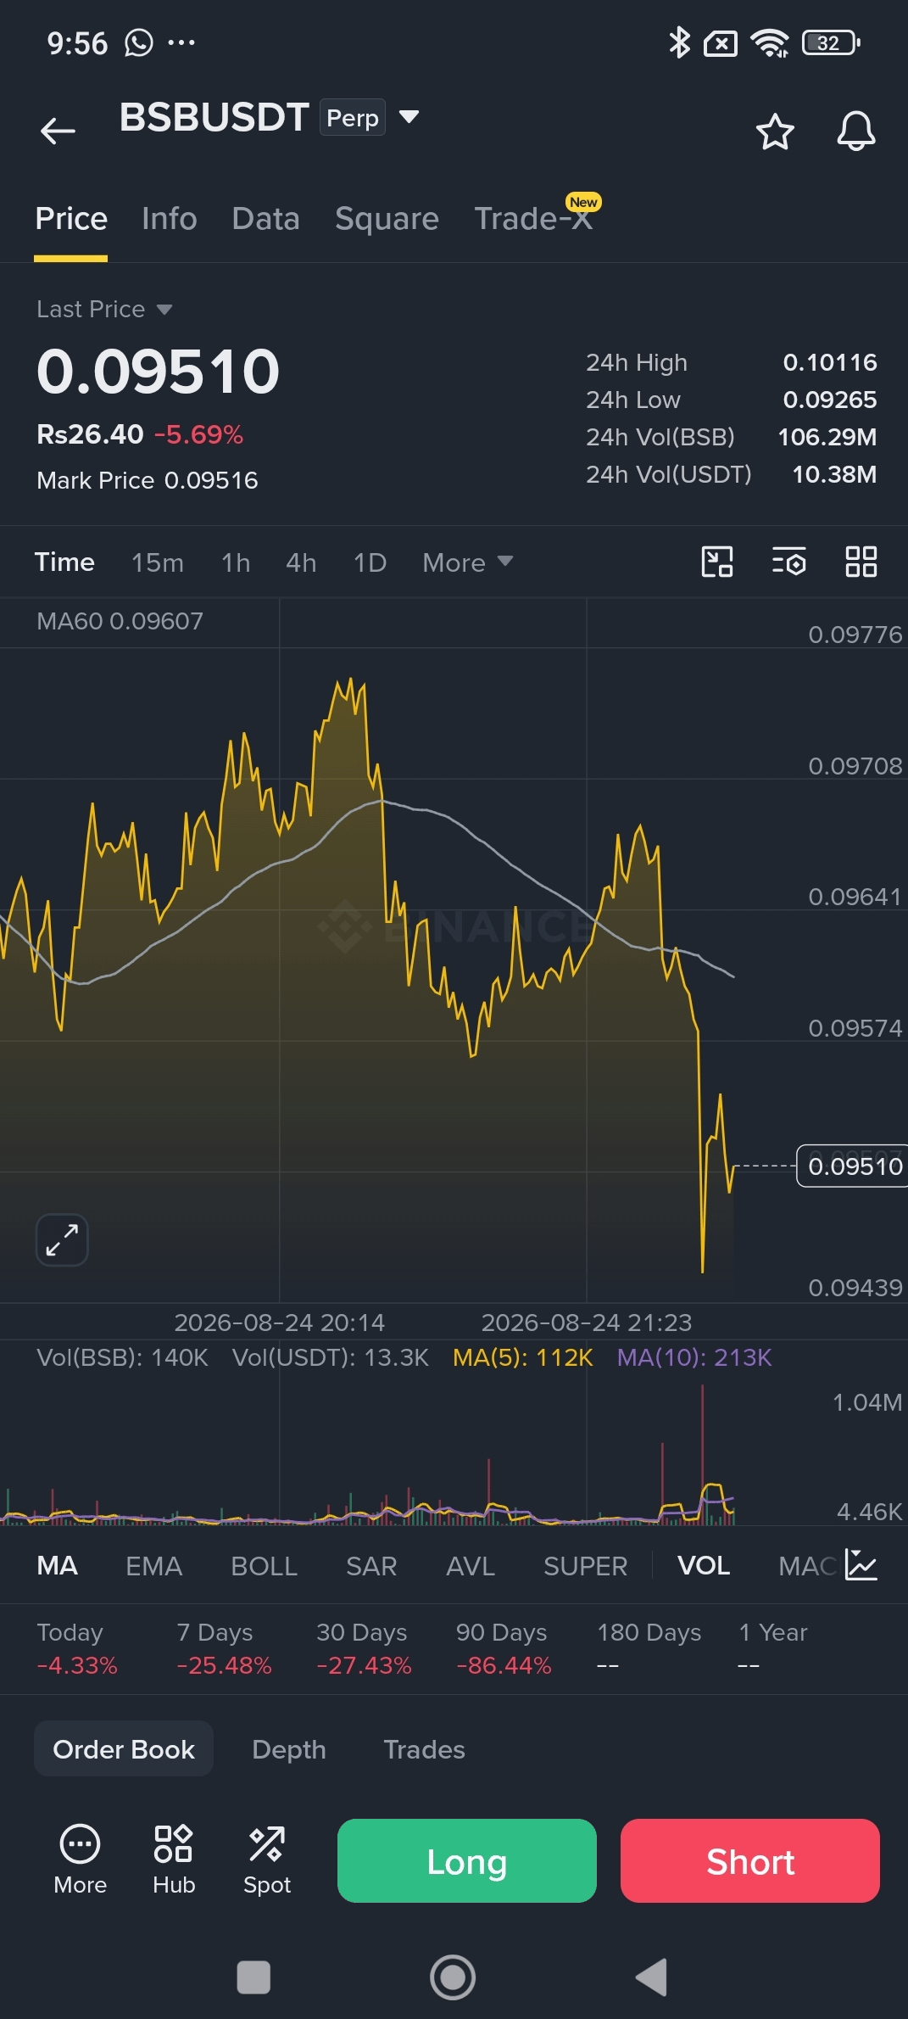Select the Time chart interval

(x=64, y=562)
